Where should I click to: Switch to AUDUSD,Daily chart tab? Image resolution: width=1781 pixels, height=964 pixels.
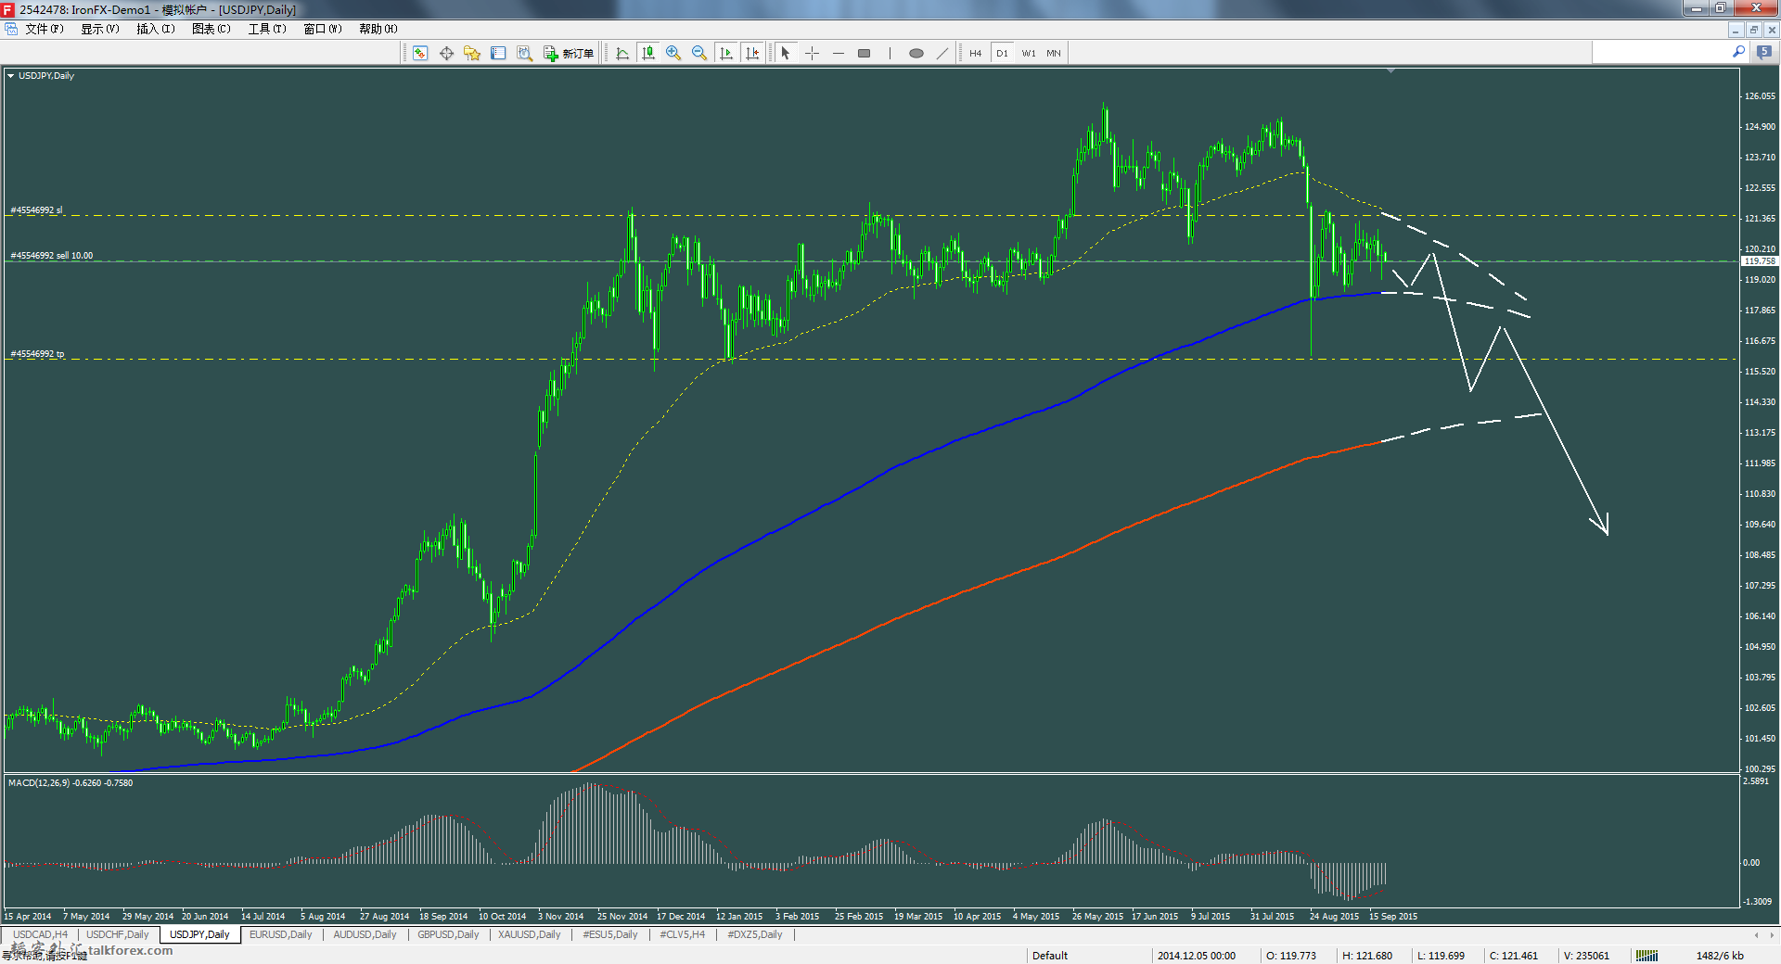tap(365, 934)
